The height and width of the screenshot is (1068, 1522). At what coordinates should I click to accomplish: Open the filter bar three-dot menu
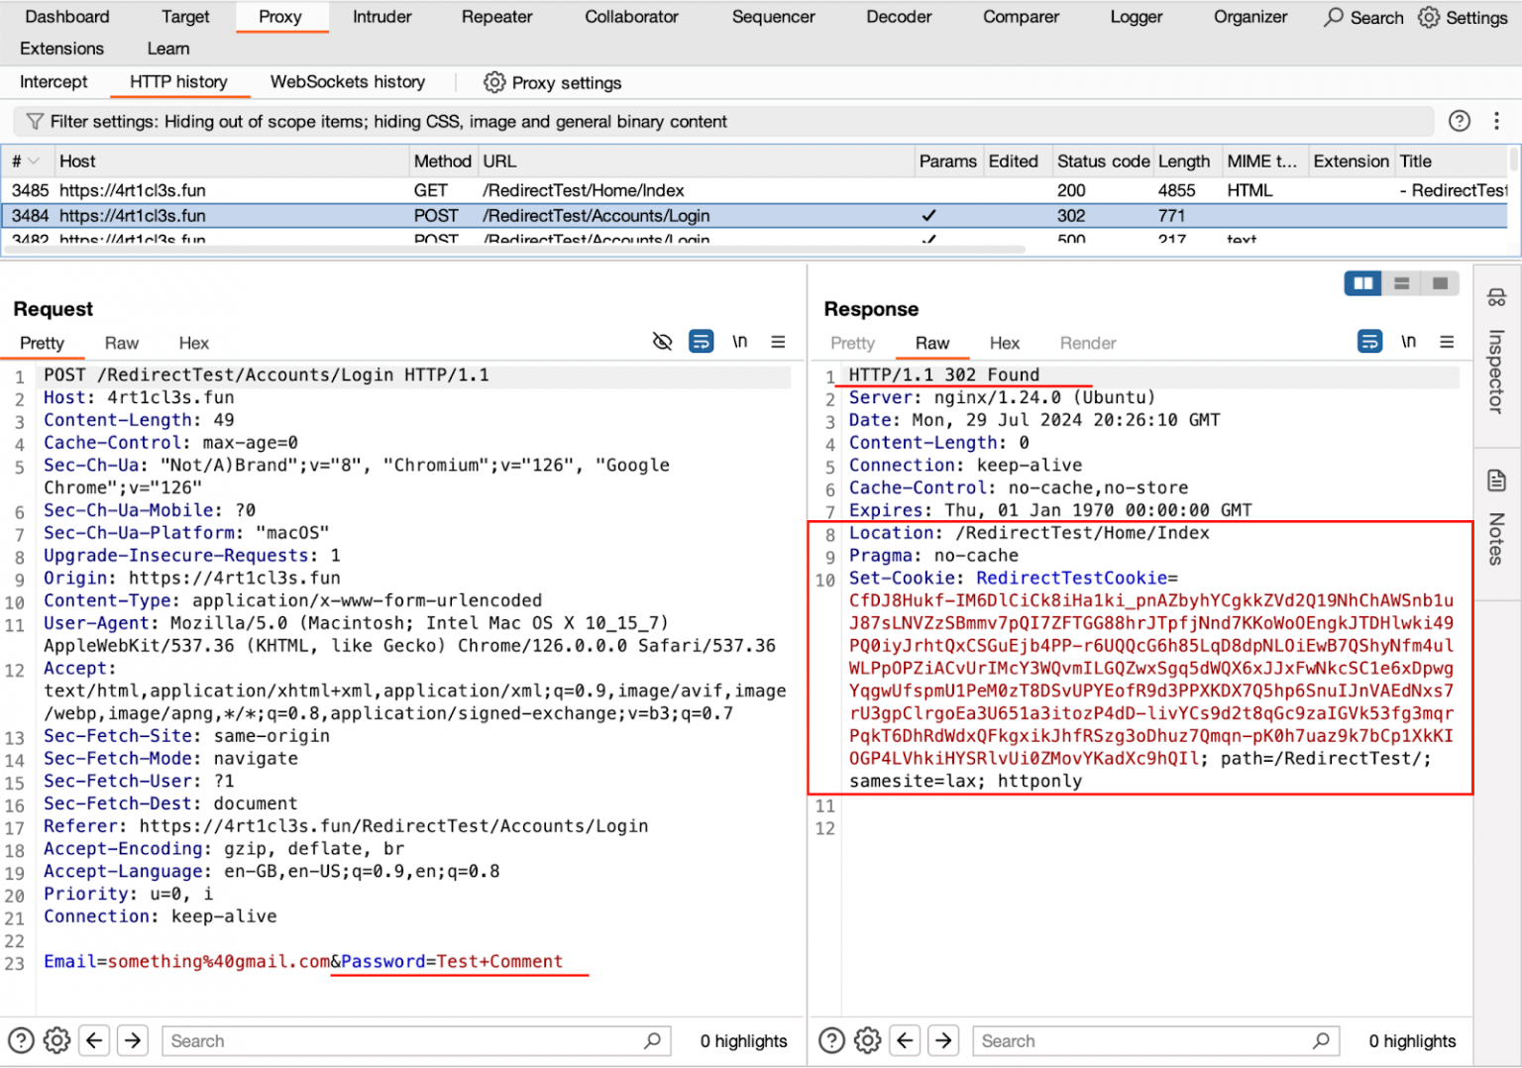coord(1497,121)
